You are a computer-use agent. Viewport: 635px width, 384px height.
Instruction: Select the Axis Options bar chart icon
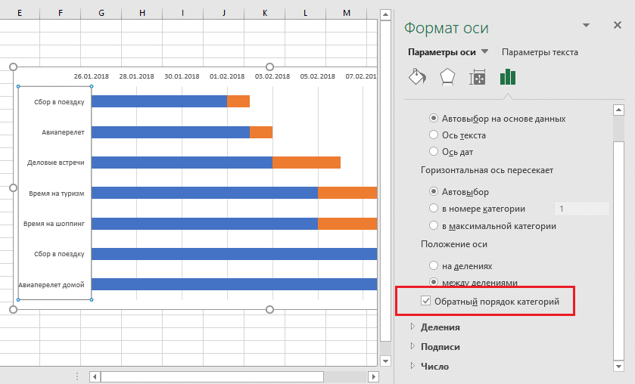508,77
